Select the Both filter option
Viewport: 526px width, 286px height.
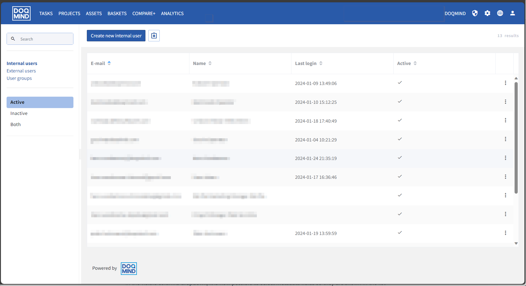[16, 125]
